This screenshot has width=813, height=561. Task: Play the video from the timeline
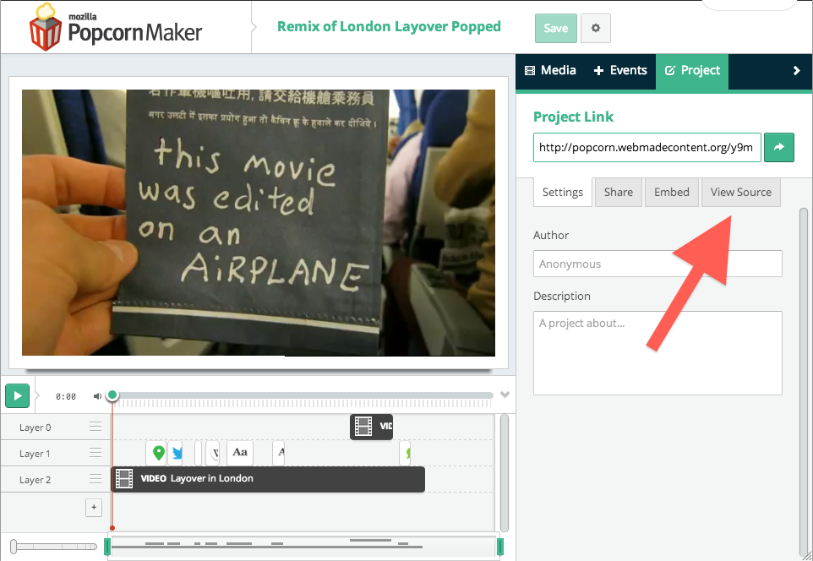17,395
